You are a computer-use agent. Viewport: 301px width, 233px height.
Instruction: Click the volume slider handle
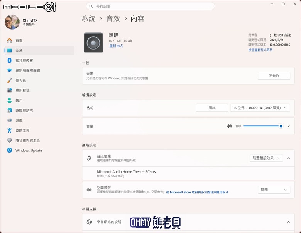[x=281, y=126]
